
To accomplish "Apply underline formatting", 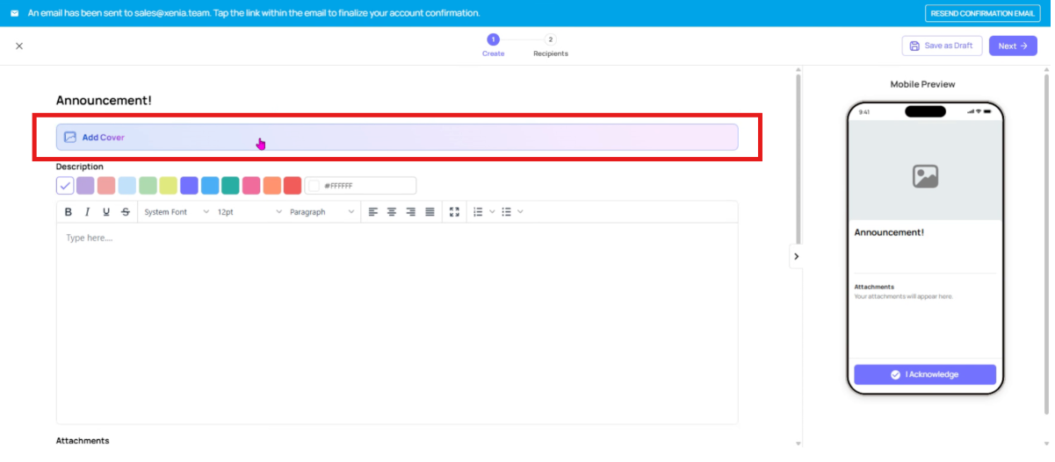I will (x=106, y=212).
